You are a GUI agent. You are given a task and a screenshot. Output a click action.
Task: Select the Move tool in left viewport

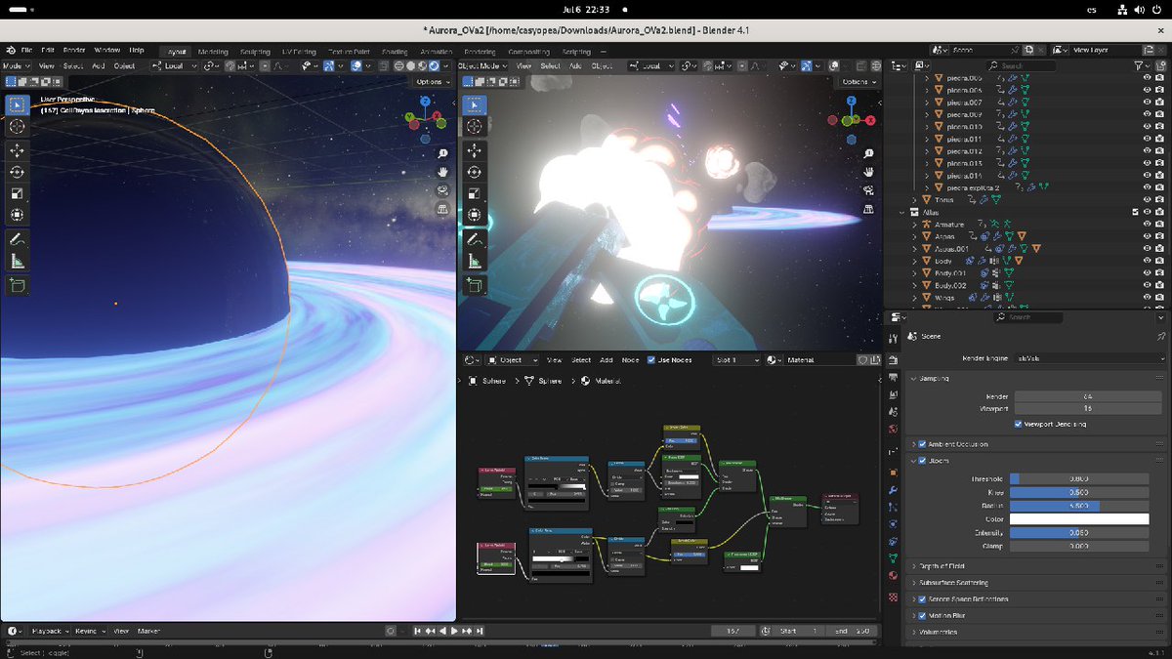pyautogui.click(x=18, y=150)
